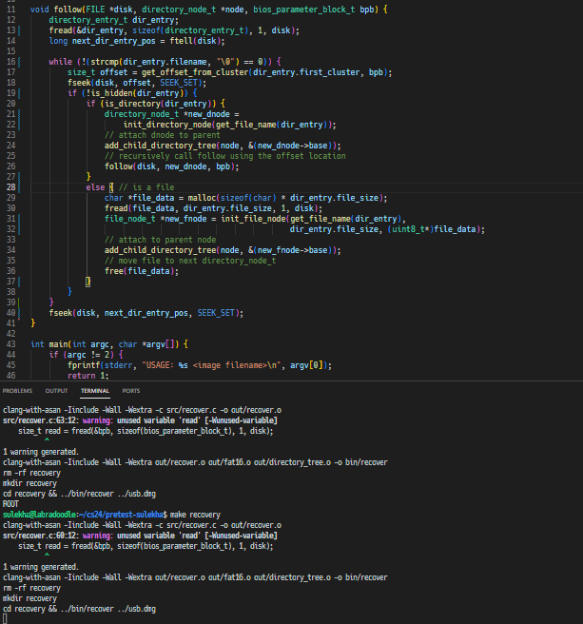The height and width of the screenshot is (624, 583).
Task: Open the OUTPUT panel tab
Action: click(x=56, y=390)
